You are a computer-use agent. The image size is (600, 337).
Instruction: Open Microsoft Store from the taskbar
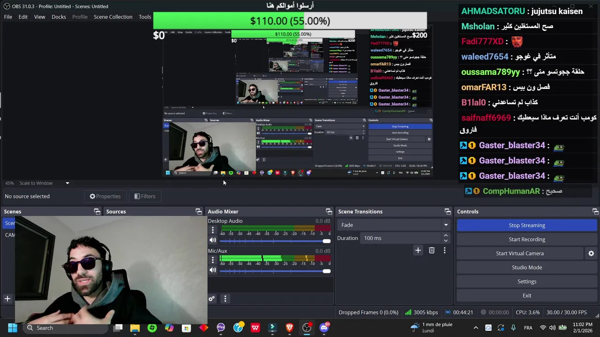click(186, 328)
